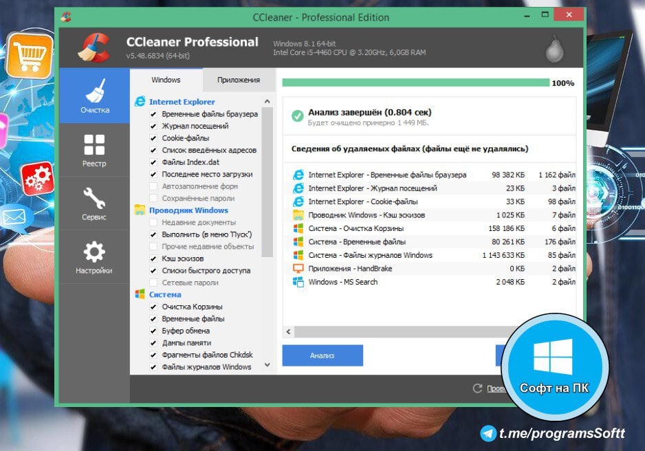Open the Очистка (Cleaner) section icon
Viewport: 645px width, 451px height.
[x=94, y=91]
